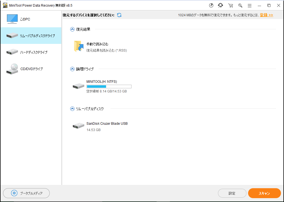This screenshot has width=284, height=202.
Task: Select the このPC monitor icon in sidebar
Action: point(12,18)
